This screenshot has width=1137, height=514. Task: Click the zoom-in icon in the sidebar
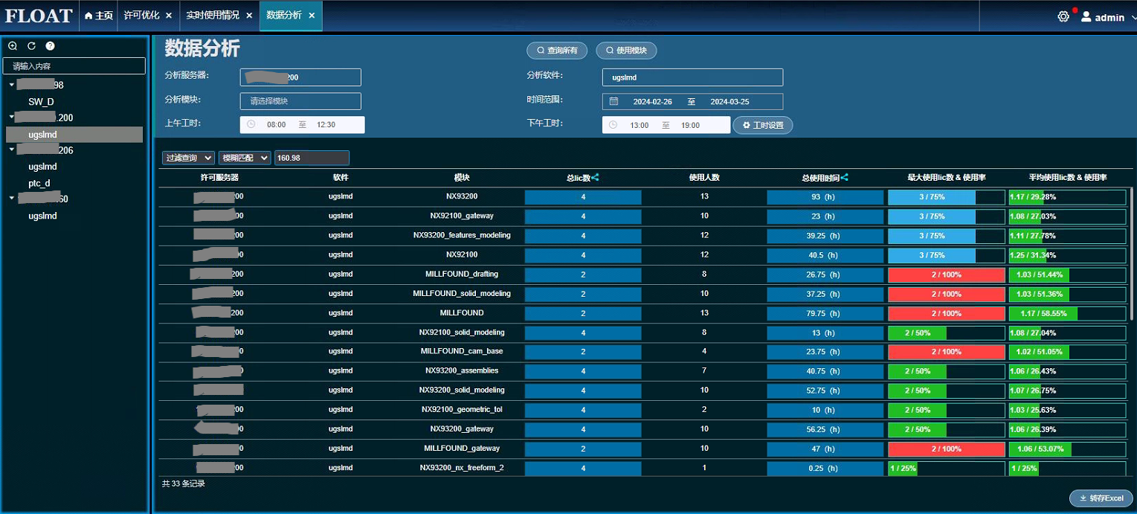pyautogui.click(x=13, y=46)
